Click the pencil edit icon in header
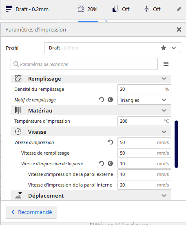The image size is (186, 225). tap(179, 9)
